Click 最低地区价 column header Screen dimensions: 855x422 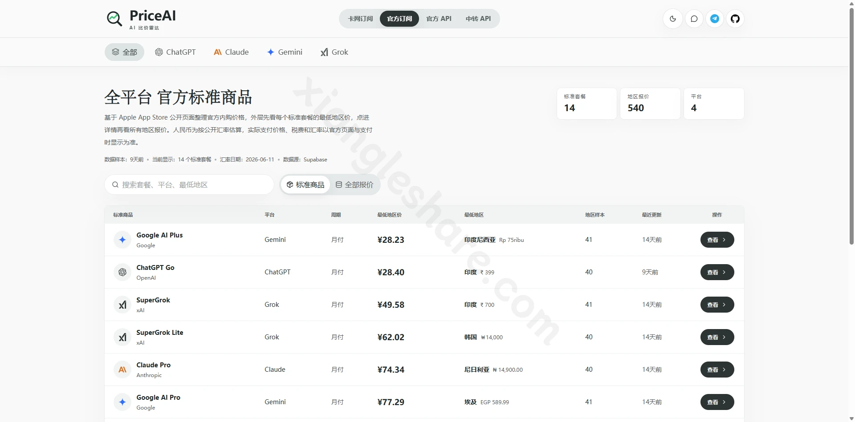pyautogui.click(x=389, y=215)
